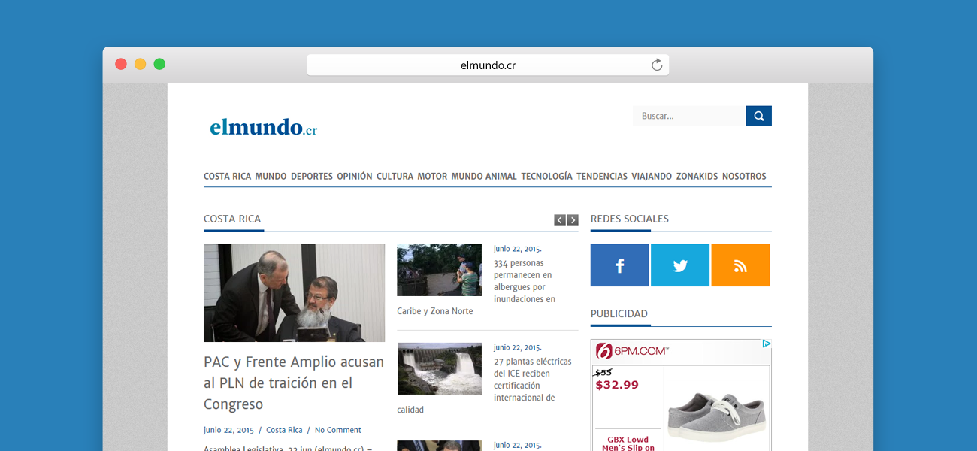The image size is (977, 451).
Task: Click the PUBLICIDAD heading
Action: 619,313
